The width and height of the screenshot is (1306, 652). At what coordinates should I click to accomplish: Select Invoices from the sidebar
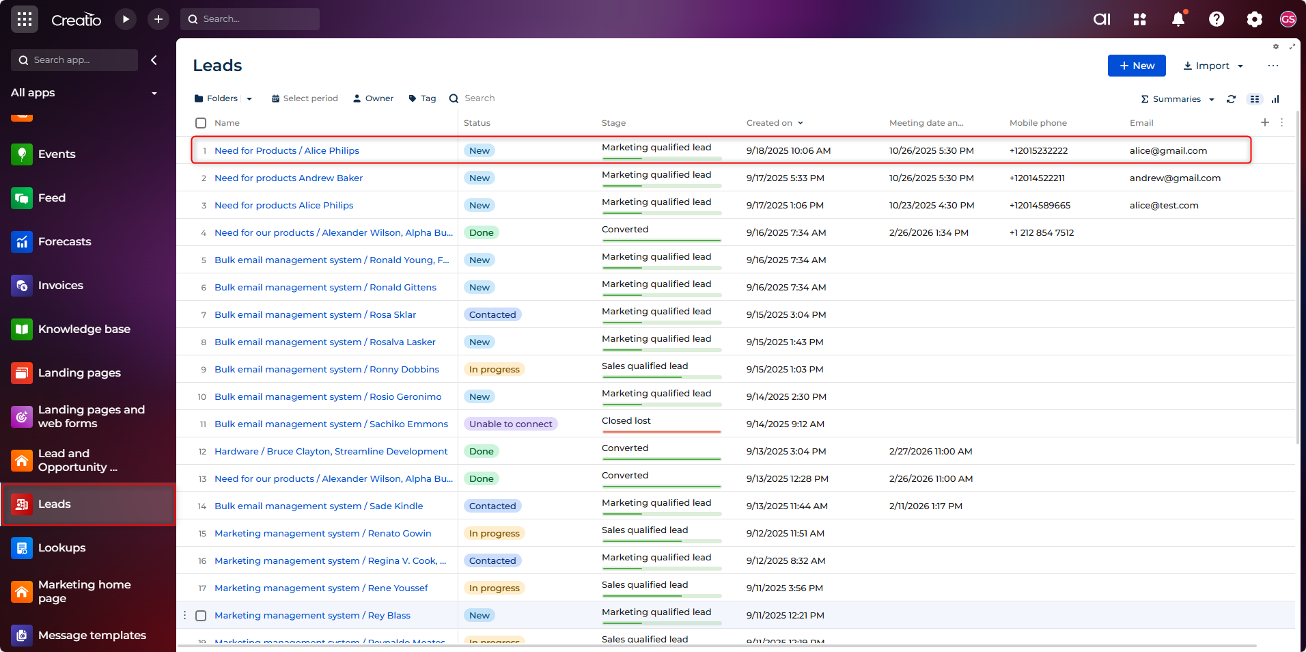coord(61,286)
